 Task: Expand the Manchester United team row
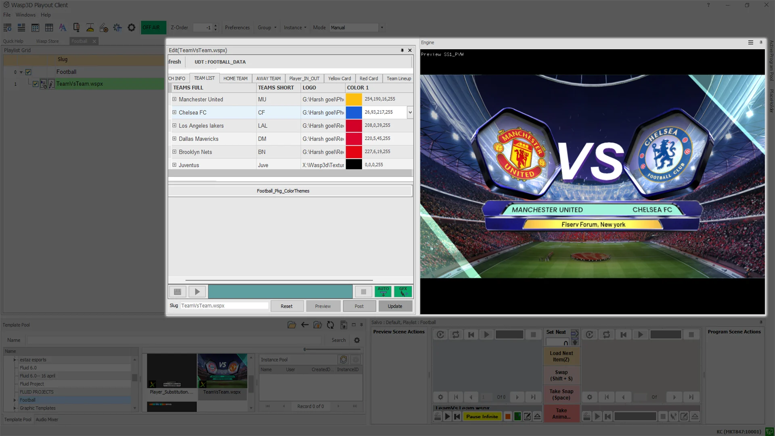coord(174,99)
